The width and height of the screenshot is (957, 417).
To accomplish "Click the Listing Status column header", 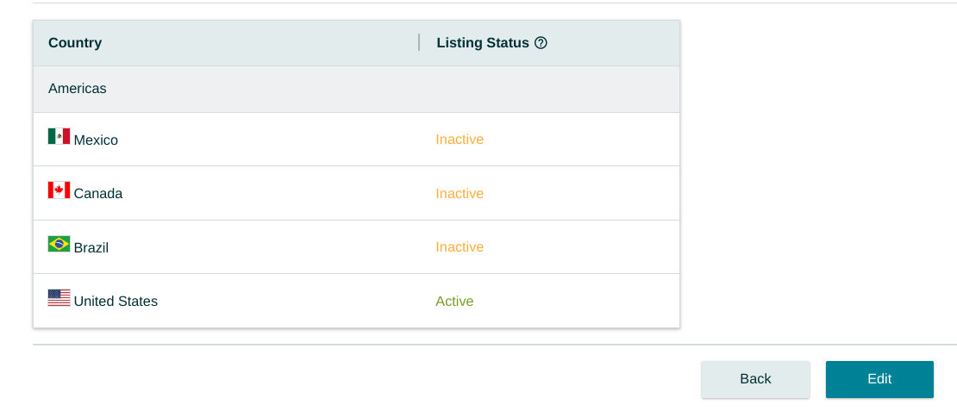I will (x=483, y=43).
